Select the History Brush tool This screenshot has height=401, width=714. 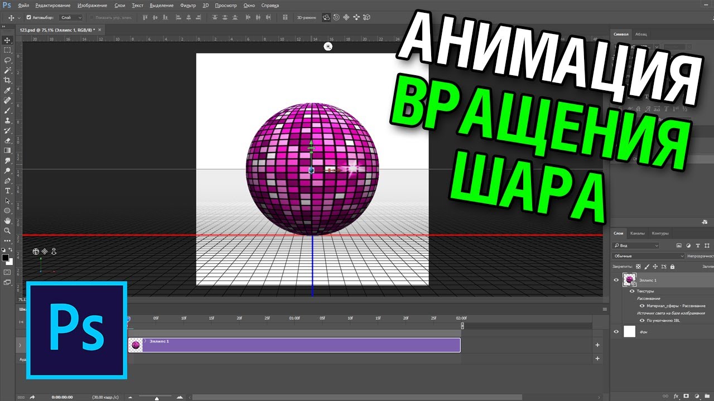(8, 130)
